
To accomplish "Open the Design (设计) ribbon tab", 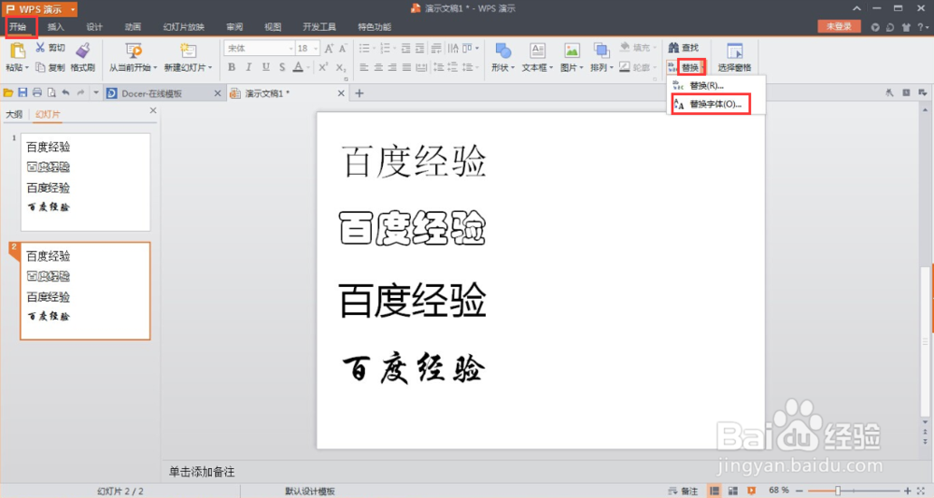I will (94, 27).
